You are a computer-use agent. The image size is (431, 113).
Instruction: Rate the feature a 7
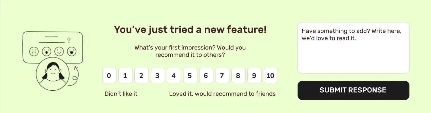coord(222,76)
